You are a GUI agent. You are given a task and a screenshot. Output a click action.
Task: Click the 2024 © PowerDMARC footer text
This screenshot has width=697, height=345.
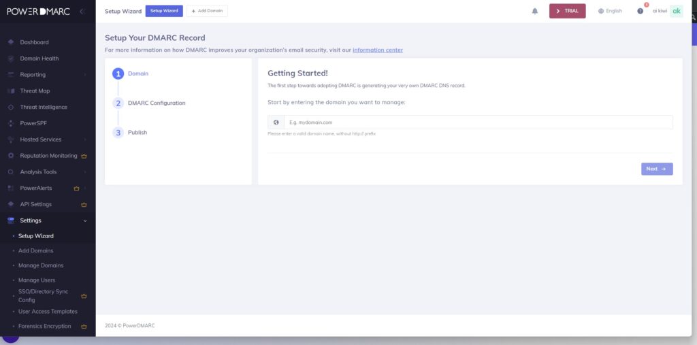pos(130,326)
